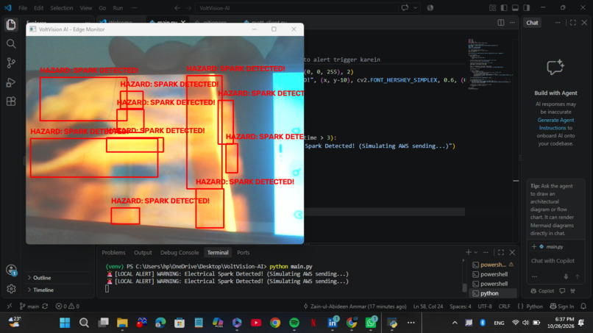Click the notifications bell in status bar
The image size is (593, 333).
[583, 306]
